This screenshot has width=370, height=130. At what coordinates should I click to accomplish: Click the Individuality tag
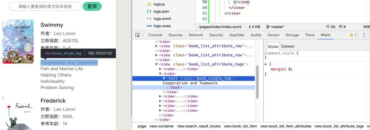click(52, 82)
